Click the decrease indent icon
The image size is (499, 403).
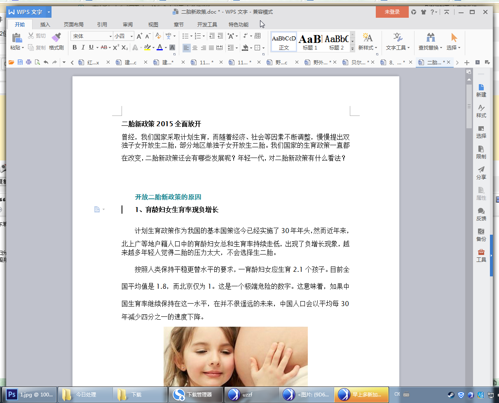click(212, 36)
